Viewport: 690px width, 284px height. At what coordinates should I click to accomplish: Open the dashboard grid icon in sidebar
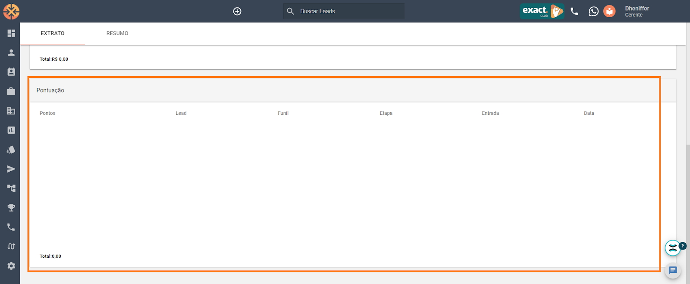point(11,33)
